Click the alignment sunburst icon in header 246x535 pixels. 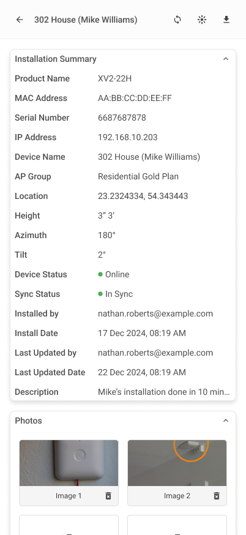(202, 20)
